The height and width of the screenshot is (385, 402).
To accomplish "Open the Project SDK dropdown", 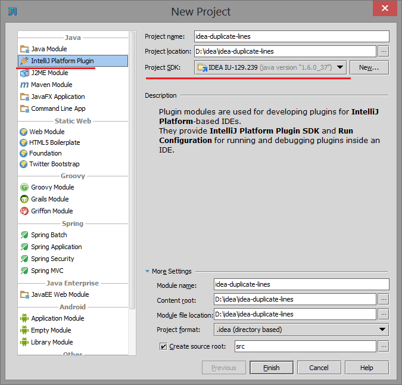I will (x=270, y=67).
